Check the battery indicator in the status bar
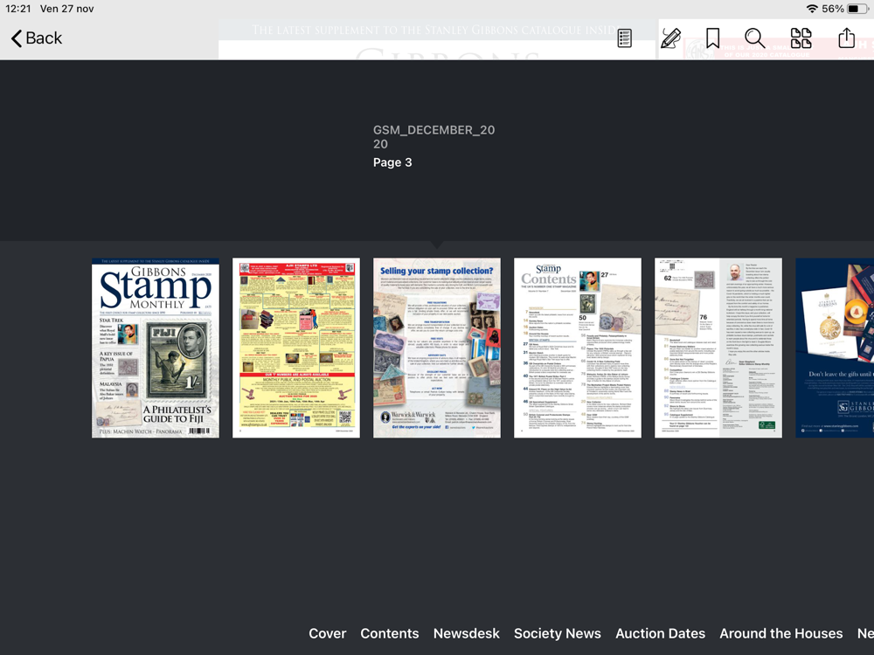The width and height of the screenshot is (874, 655). 857,9
